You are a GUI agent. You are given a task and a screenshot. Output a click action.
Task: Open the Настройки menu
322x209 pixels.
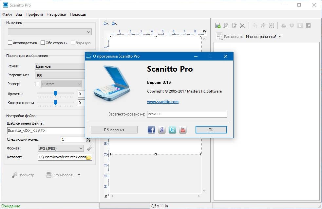(x=56, y=14)
